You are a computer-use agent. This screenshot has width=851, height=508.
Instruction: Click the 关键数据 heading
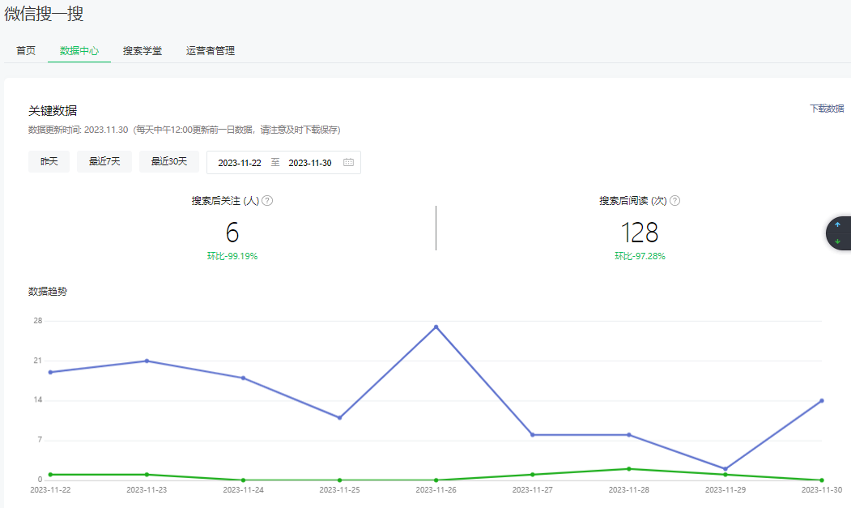click(53, 111)
